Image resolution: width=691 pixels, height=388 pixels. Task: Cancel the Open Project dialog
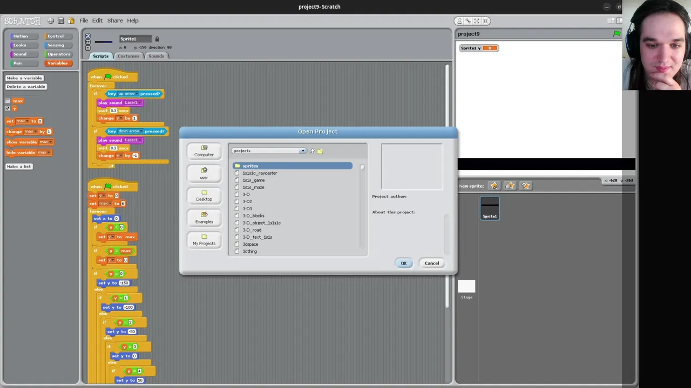(x=432, y=263)
